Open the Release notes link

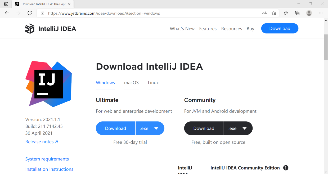(42, 142)
